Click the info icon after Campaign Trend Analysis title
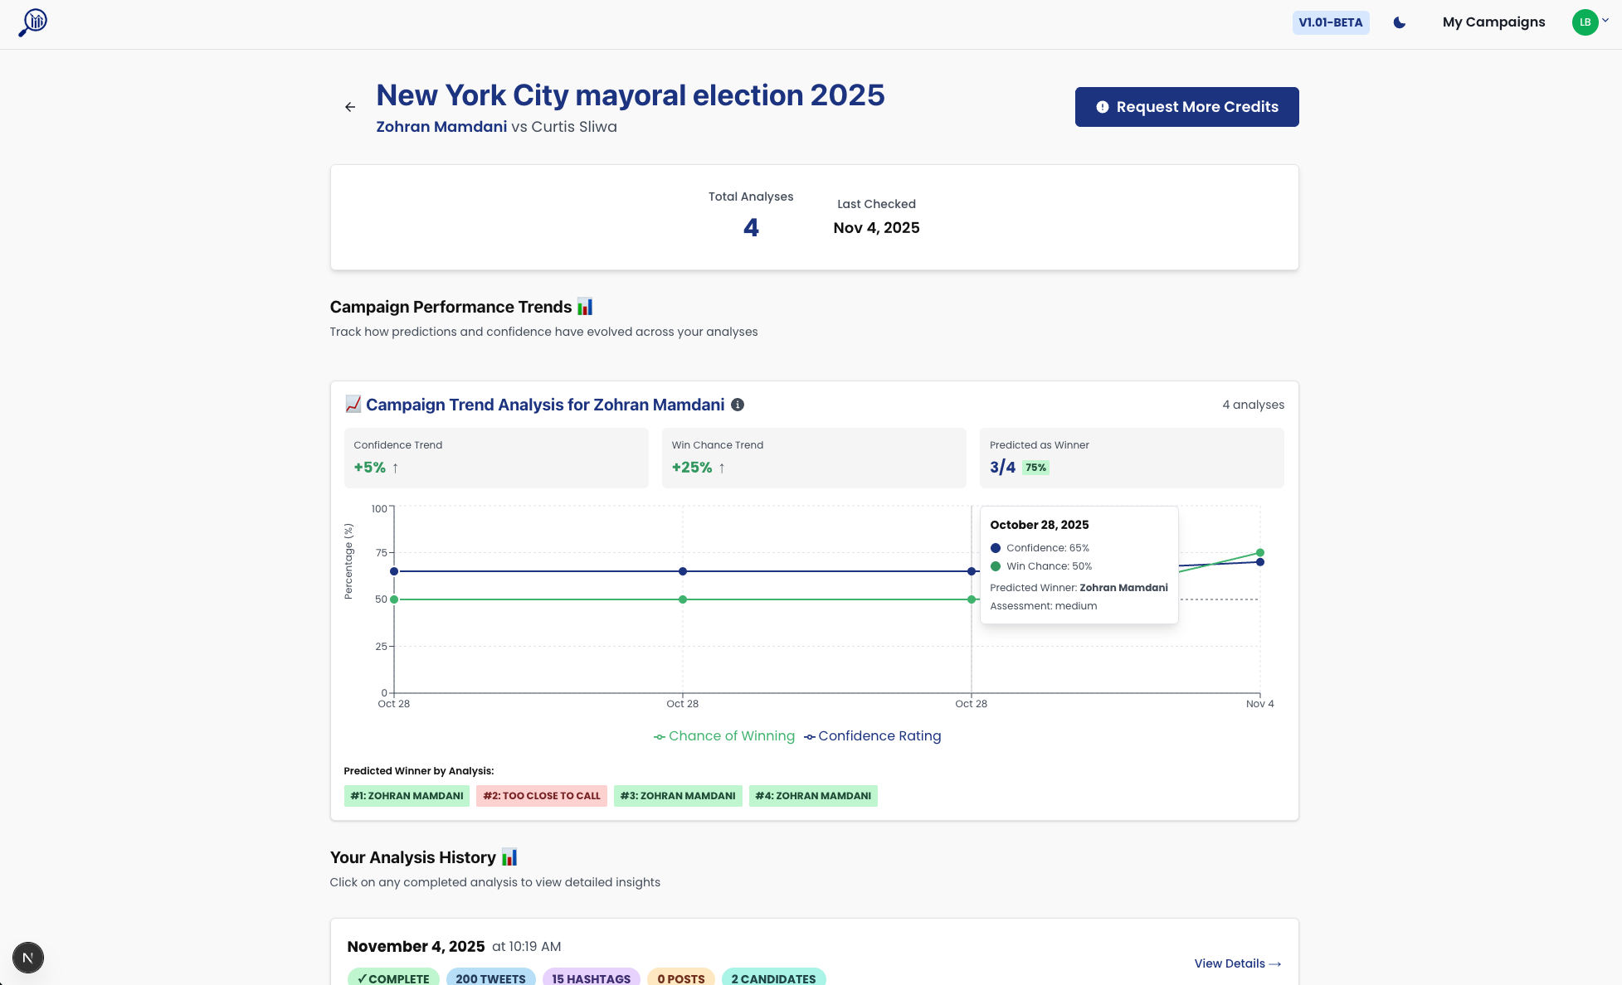This screenshot has height=985, width=1622. [738, 405]
